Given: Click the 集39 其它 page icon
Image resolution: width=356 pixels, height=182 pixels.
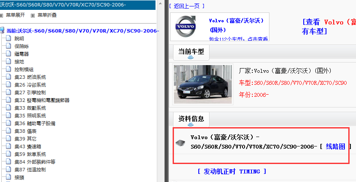Looking at the screenshot, I should click(9, 138).
